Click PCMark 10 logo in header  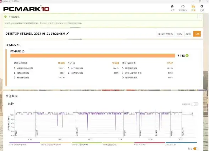26,9
